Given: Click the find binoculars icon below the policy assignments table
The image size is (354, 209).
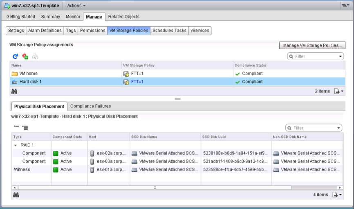Looking at the screenshot, I should pos(14,91).
